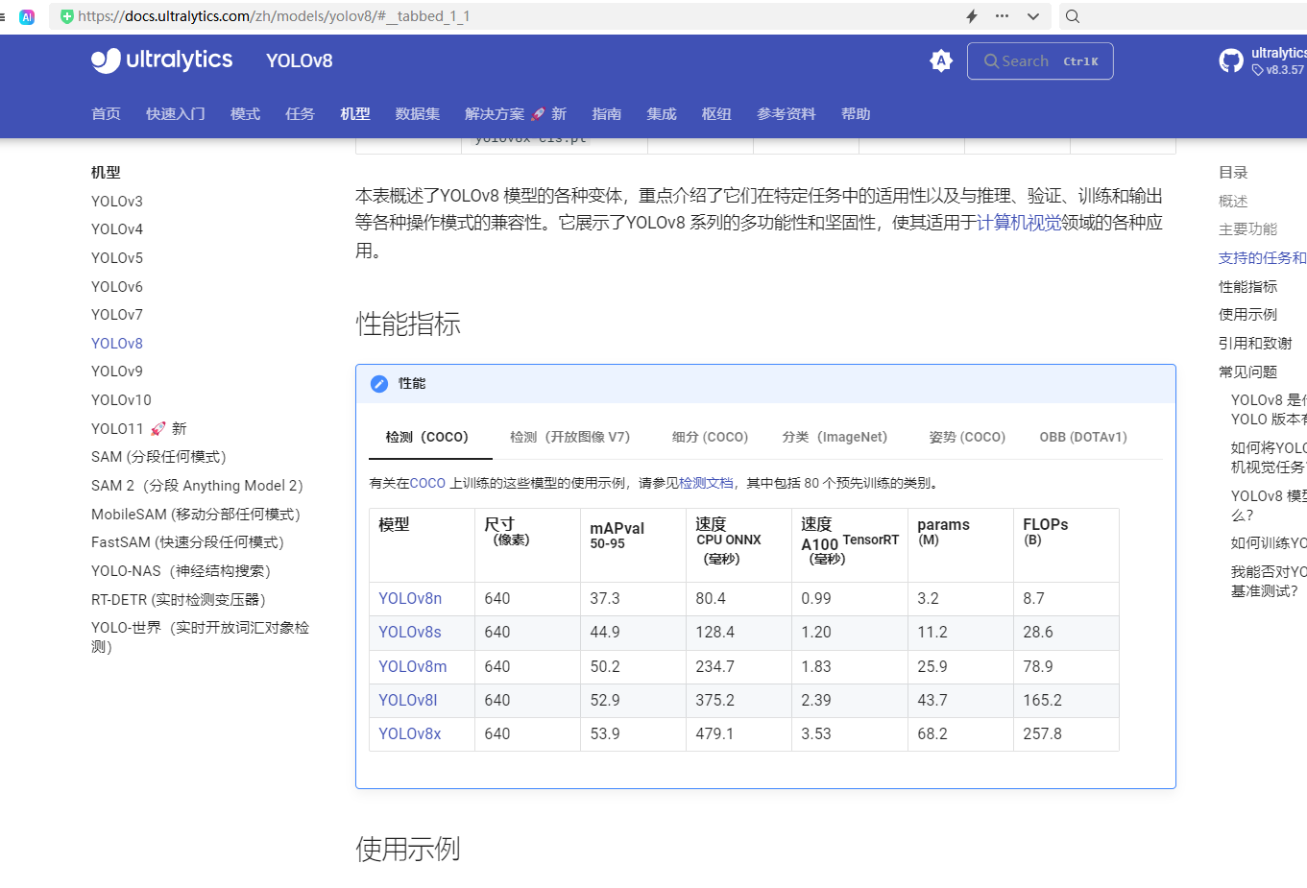Select YOLOv7 in the left sidebar
1307x888 pixels.
tap(117, 315)
